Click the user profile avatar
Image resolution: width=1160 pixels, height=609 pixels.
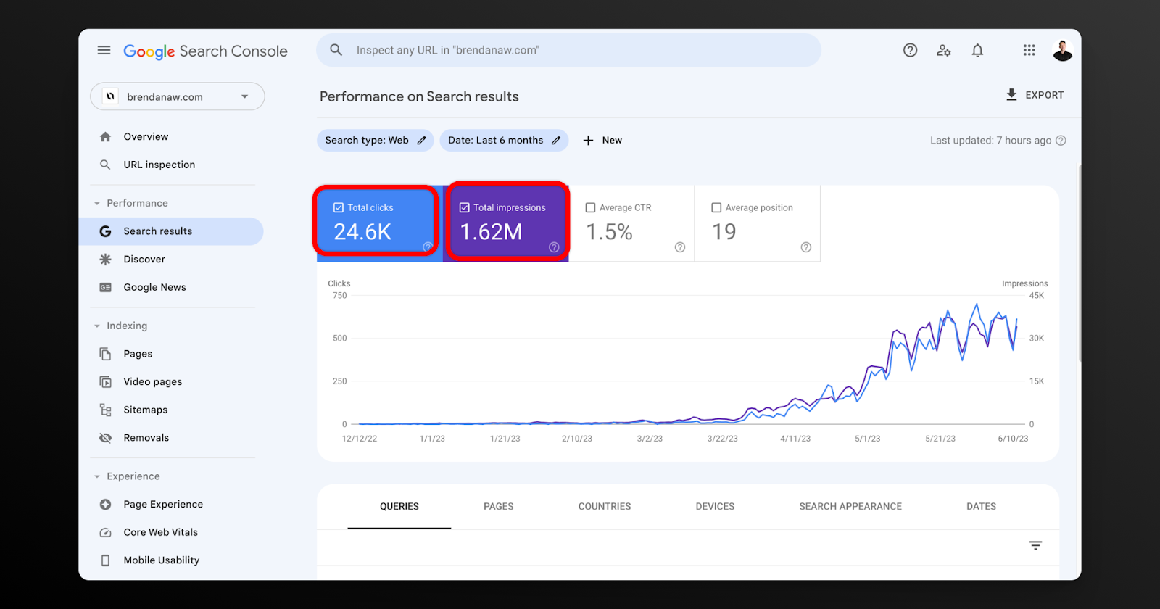click(1062, 51)
